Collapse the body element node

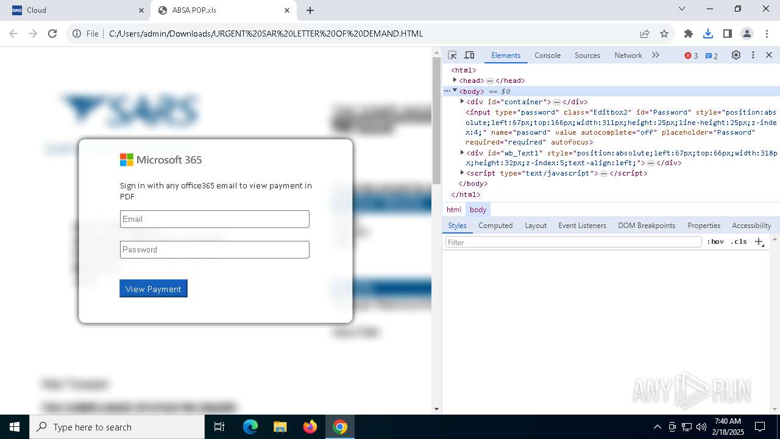pos(455,90)
